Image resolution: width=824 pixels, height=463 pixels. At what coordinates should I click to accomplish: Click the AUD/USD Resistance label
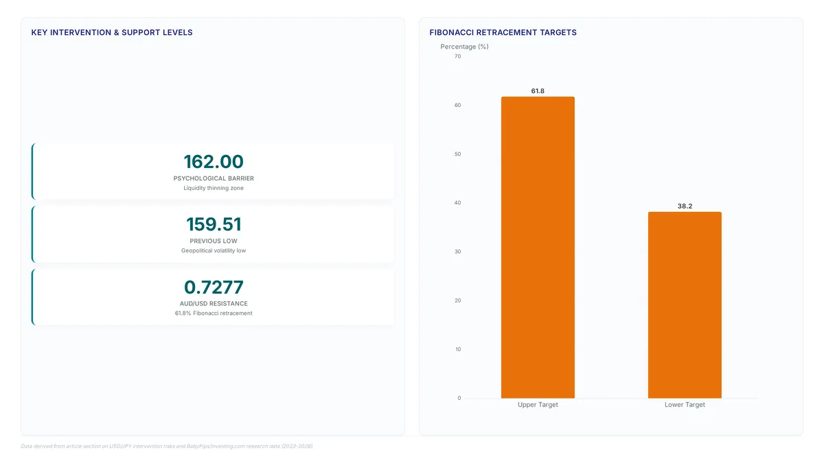214,303
